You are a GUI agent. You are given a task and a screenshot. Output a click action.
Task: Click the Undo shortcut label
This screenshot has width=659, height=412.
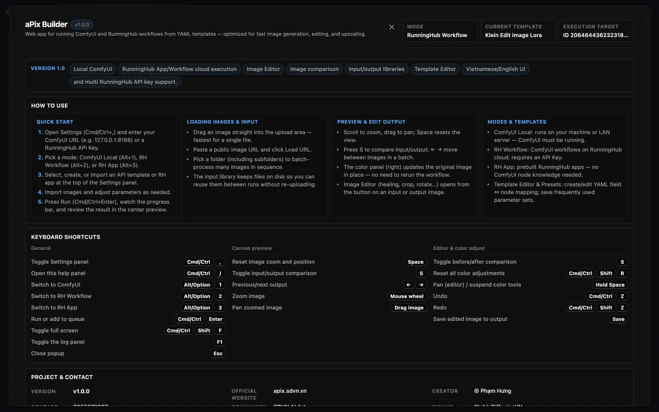click(440, 296)
